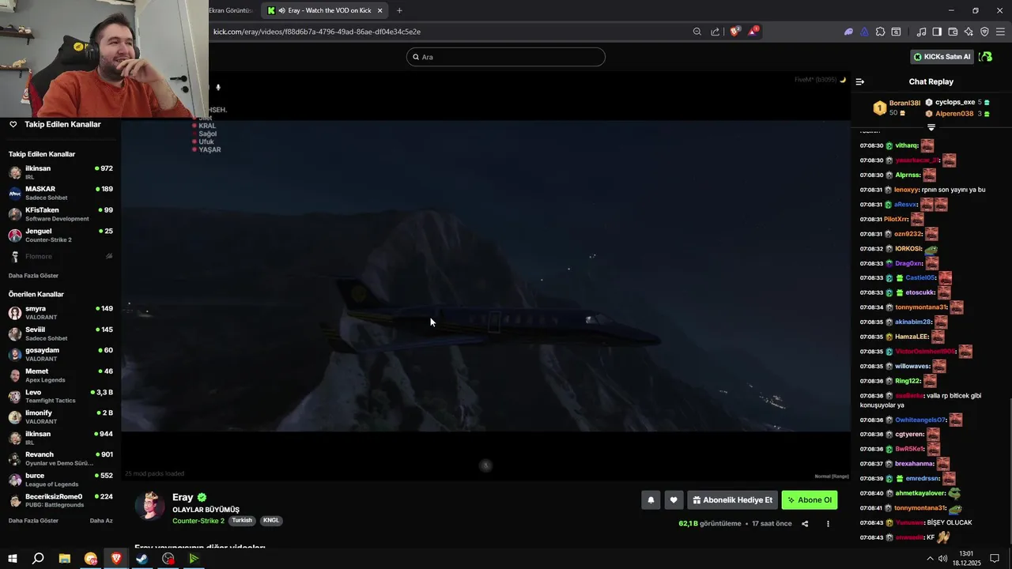Screen dimensions: 1012x569
Task: Click the green Kick profile avatar icon
Action: click(985, 57)
